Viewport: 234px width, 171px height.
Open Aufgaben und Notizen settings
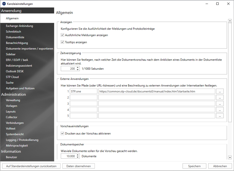point(20,88)
